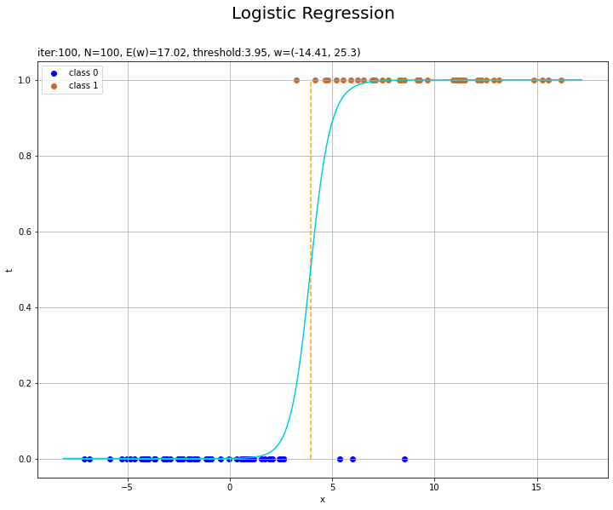Click the y-axis tick label 0.8

pyautogui.click(x=24, y=156)
